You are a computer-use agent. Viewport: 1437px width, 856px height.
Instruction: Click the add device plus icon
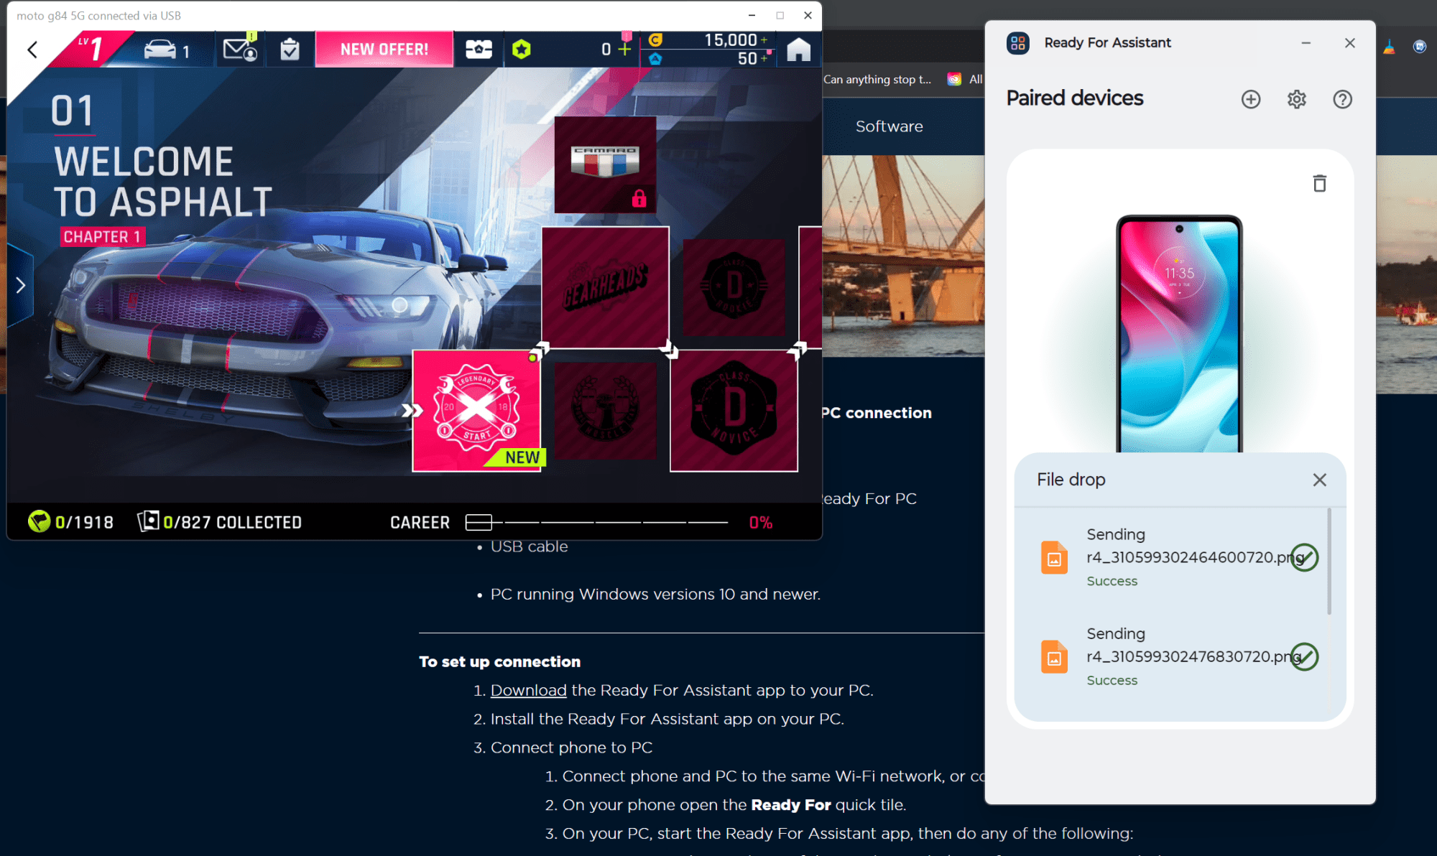click(x=1251, y=99)
